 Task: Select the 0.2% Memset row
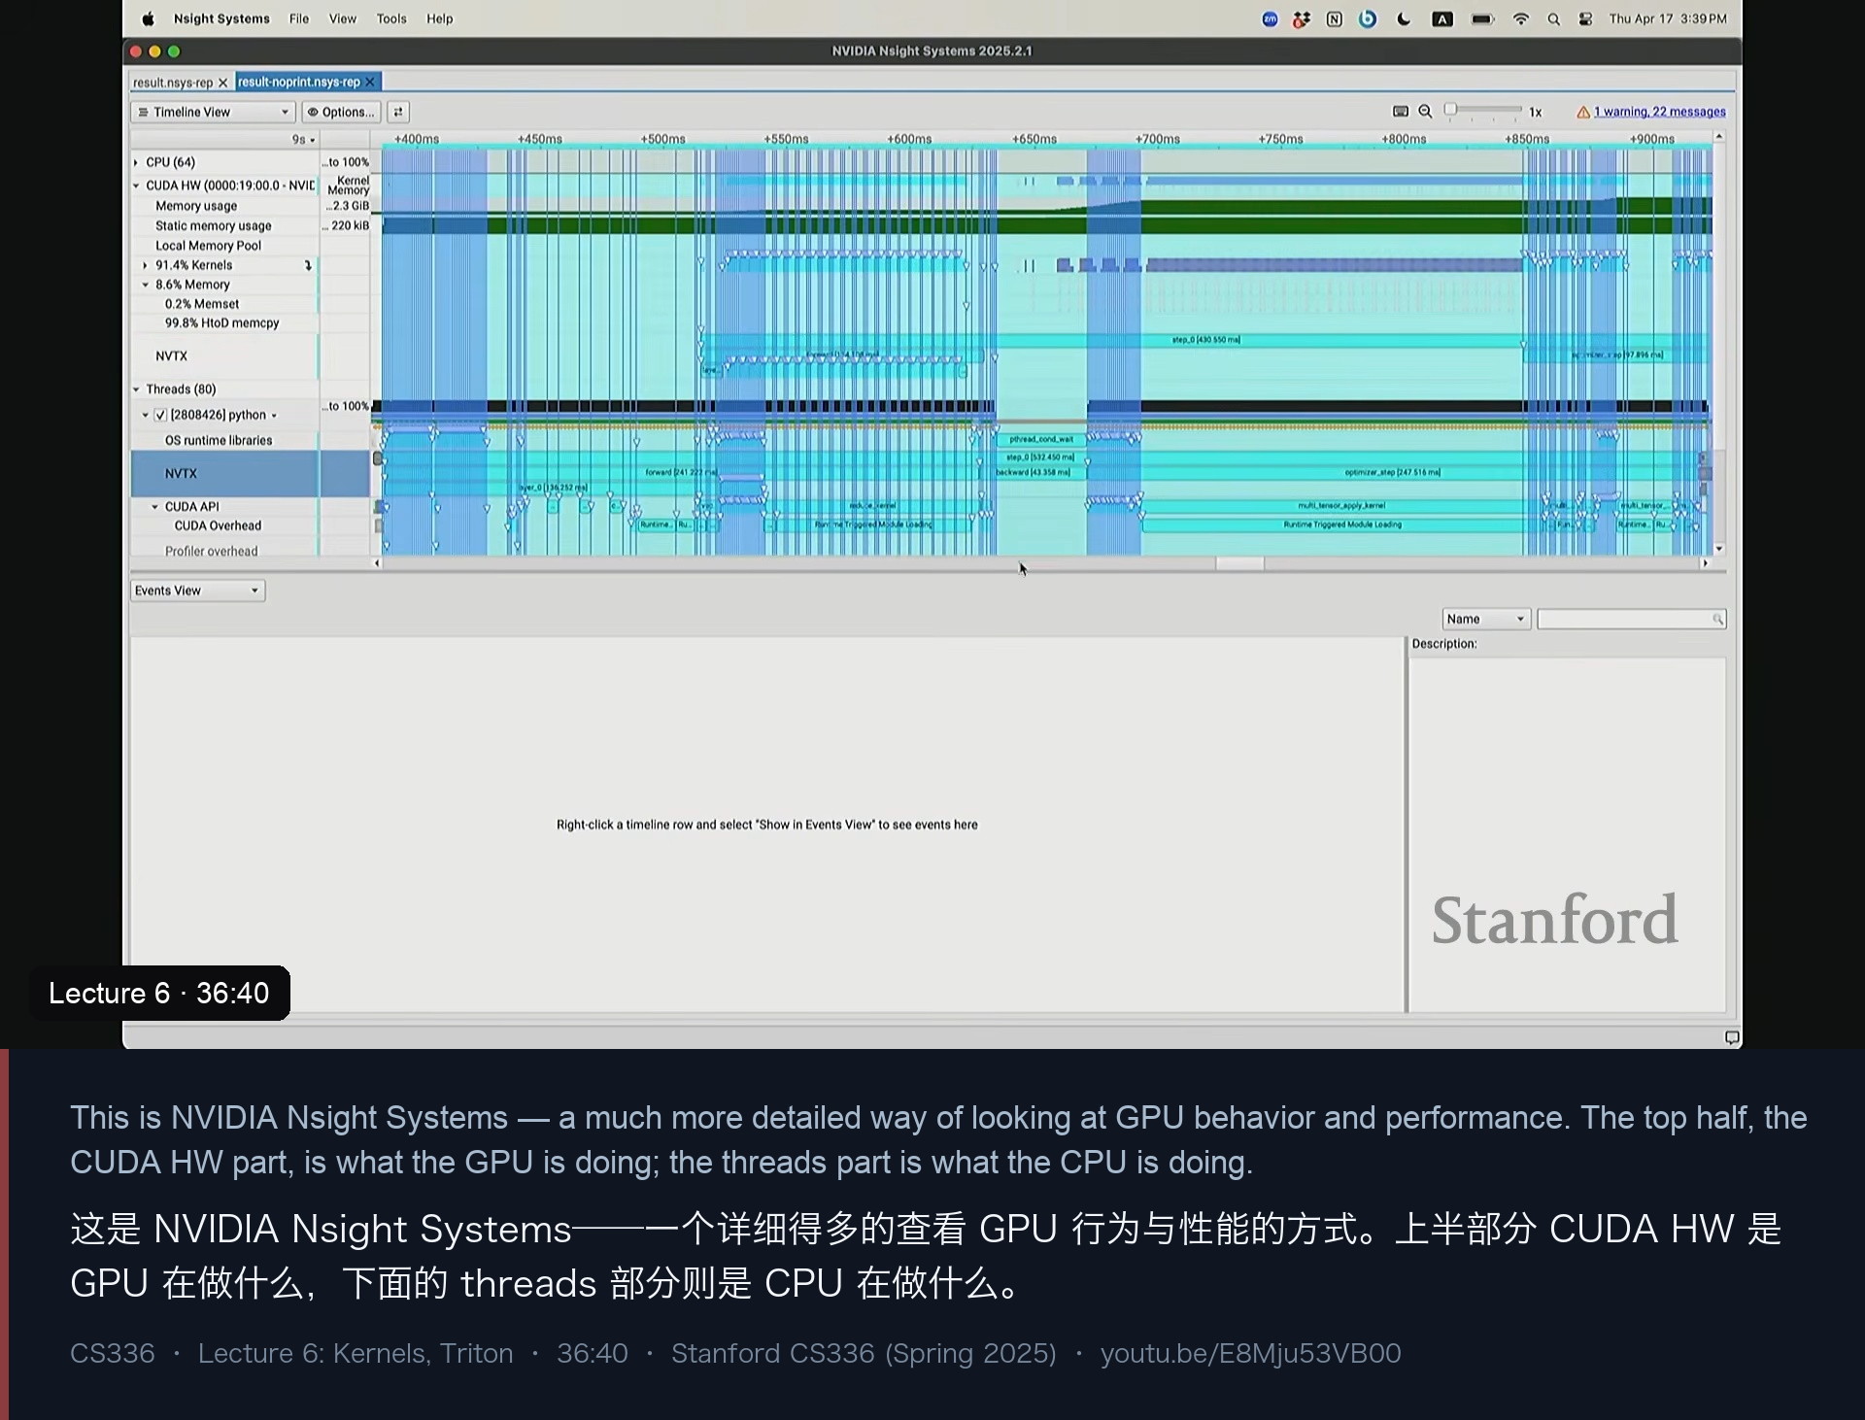(224, 304)
